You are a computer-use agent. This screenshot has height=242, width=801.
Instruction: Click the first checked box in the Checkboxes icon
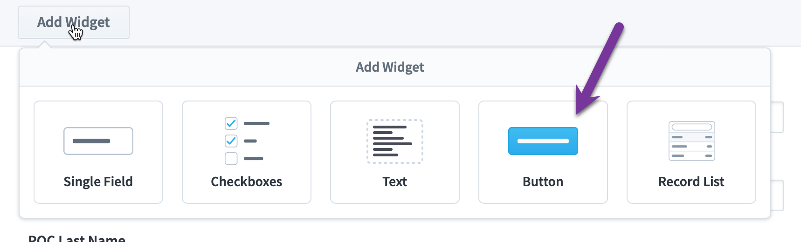click(x=231, y=123)
